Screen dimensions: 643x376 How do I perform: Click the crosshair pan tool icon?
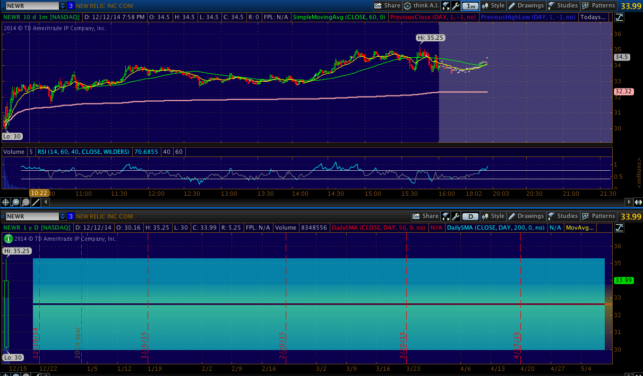[x=6, y=202]
